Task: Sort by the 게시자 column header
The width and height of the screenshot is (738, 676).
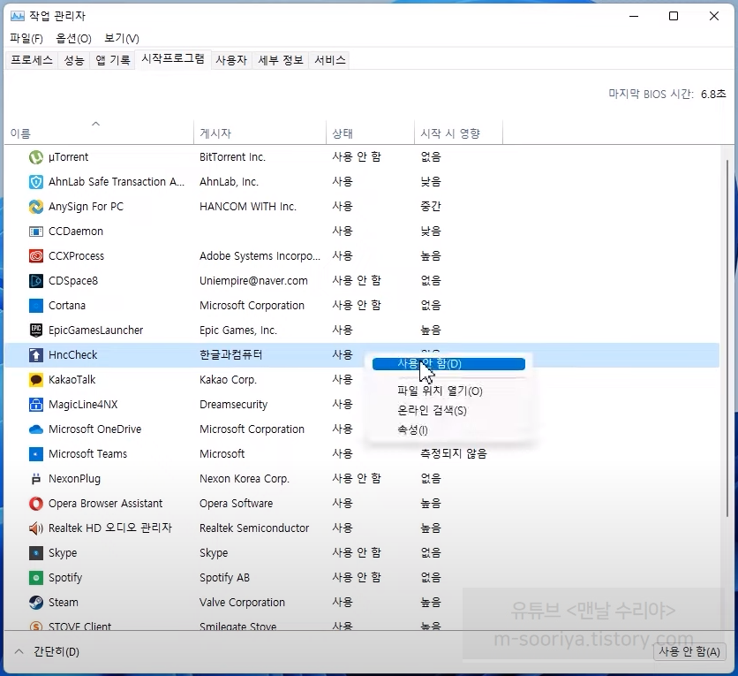Action: coord(260,133)
